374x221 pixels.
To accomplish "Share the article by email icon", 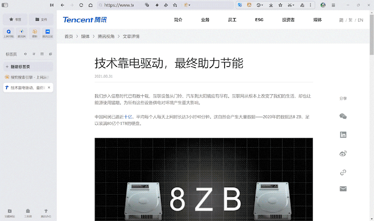I will [x=343, y=189].
